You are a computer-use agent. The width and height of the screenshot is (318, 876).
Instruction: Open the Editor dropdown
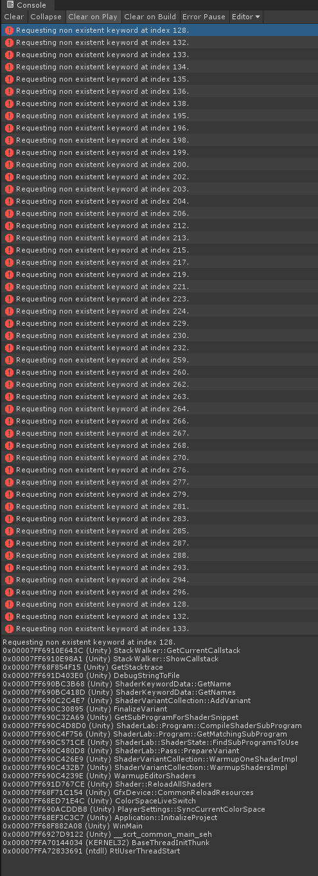click(246, 17)
